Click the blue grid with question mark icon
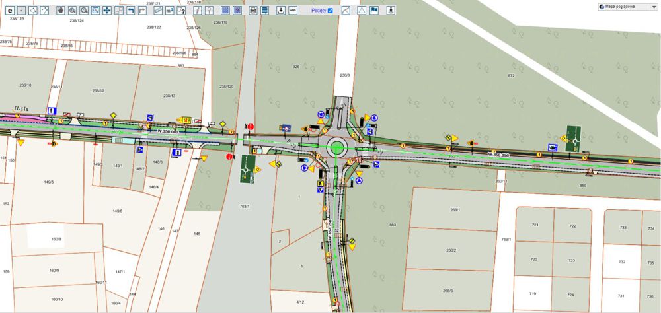Screen dimensions: 661x313 pyautogui.click(x=237, y=11)
